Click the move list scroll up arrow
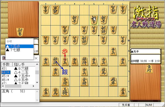The height and width of the screenshot is (107, 165). (37, 64)
